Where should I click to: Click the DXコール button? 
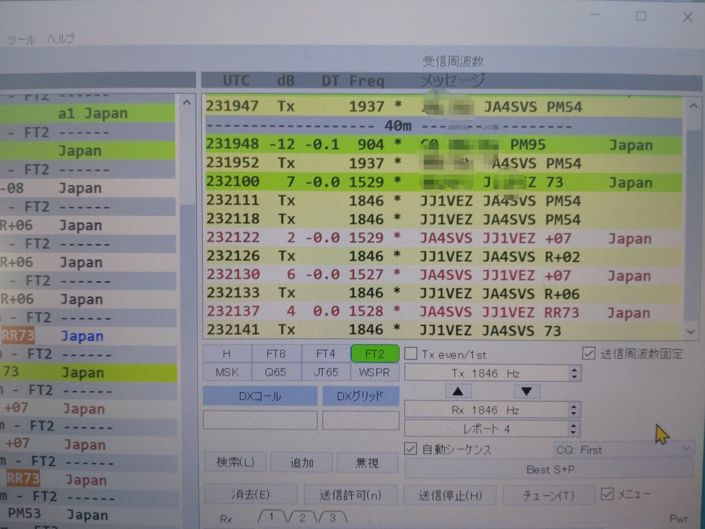[260, 396]
